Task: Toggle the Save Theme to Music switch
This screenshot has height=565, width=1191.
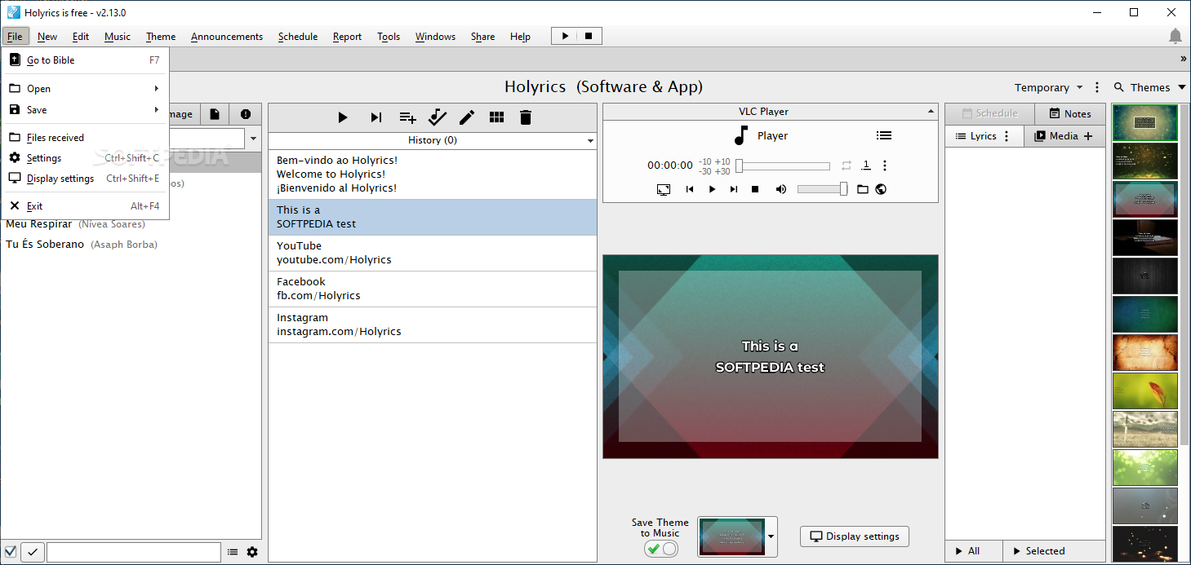Action: pos(661,549)
